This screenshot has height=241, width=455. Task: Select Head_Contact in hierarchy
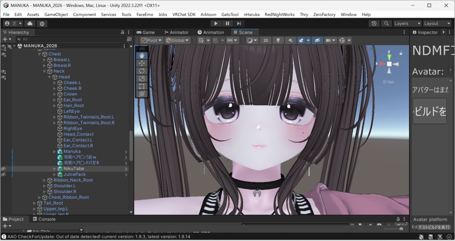click(78, 134)
